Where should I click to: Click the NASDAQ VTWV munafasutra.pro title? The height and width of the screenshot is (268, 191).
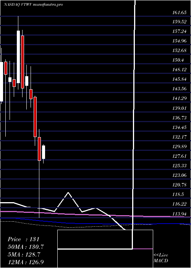(33, 5)
